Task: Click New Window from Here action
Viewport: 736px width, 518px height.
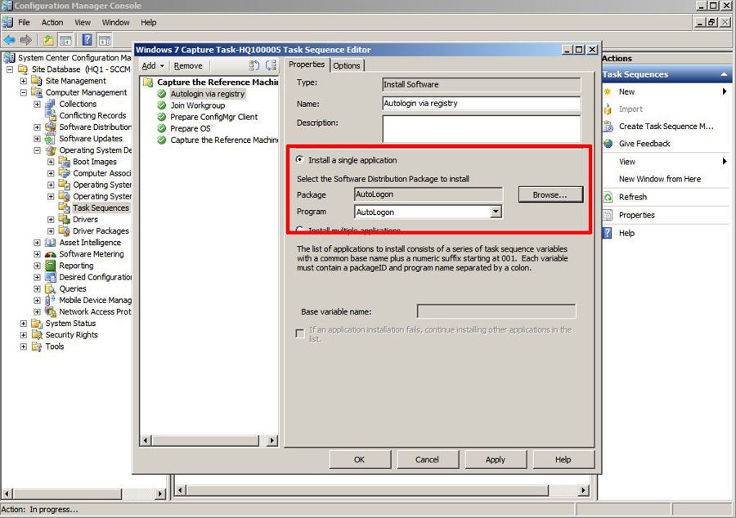Action: point(659,179)
